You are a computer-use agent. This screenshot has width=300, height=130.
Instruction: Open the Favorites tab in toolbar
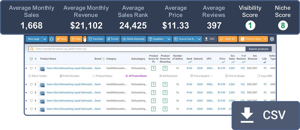coord(96,39)
